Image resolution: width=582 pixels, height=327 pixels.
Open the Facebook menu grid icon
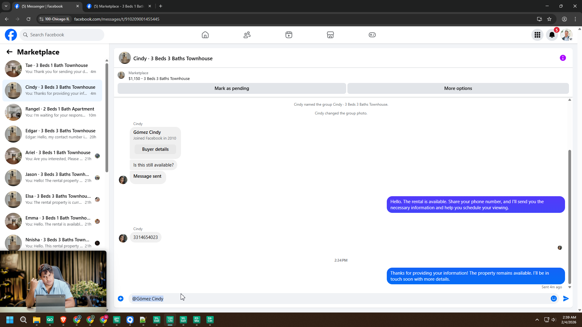[x=537, y=35]
